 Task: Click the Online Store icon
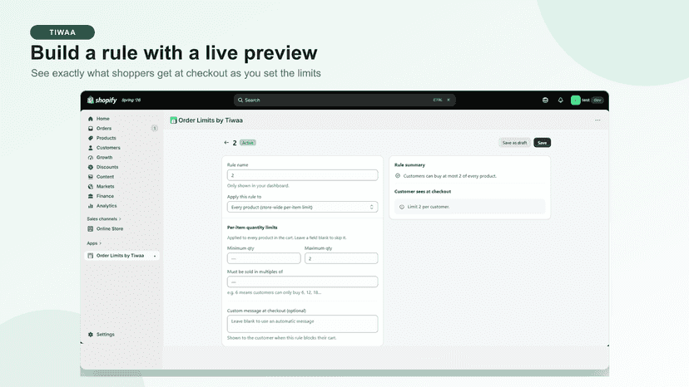click(91, 228)
